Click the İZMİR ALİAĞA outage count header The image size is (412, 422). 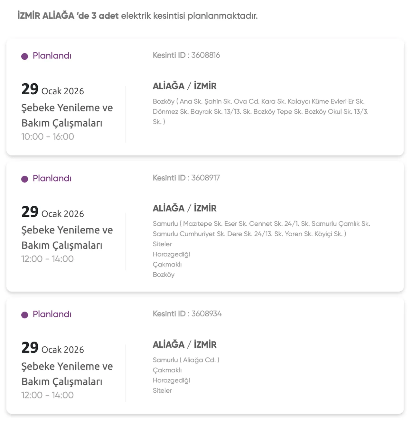click(x=137, y=15)
